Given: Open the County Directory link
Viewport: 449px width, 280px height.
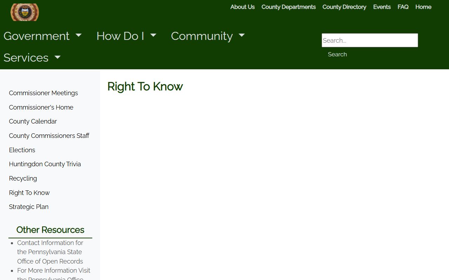Looking at the screenshot, I should [344, 7].
